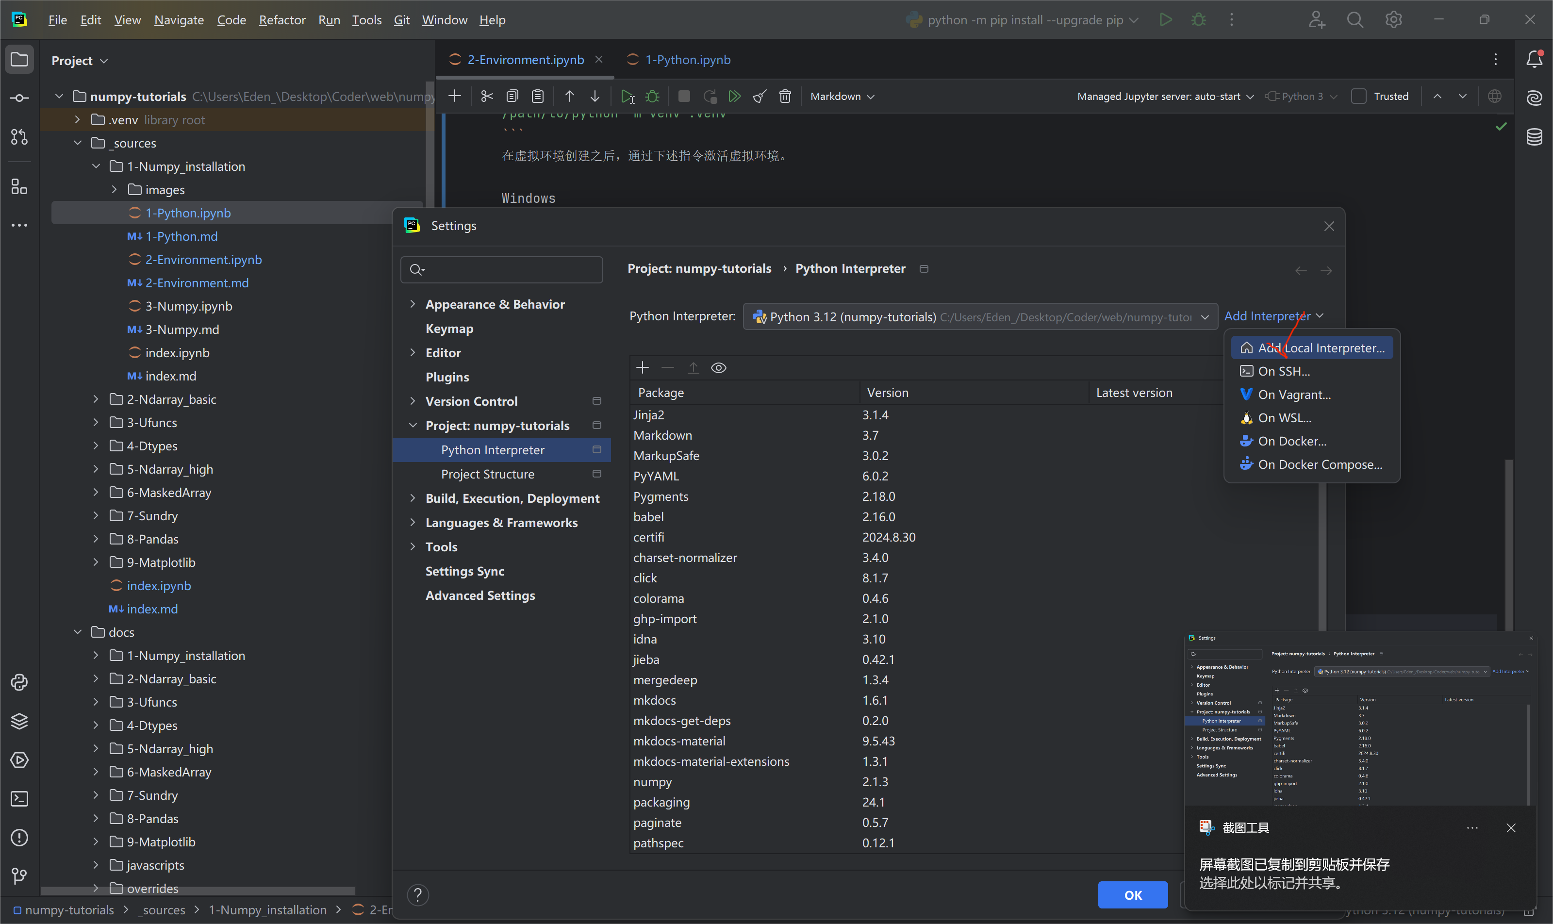This screenshot has height=924, width=1553.
Task: Open the Commit tool window icon
Action: click(x=19, y=99)
